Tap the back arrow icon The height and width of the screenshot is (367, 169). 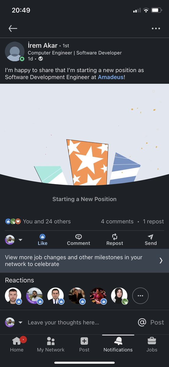coord(13,28)
